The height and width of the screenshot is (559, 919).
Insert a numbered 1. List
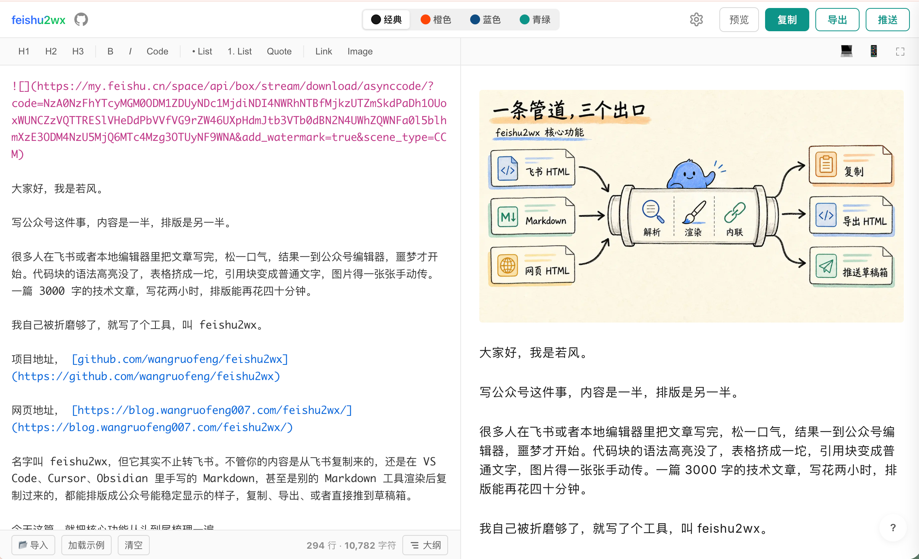coord(239,51)
